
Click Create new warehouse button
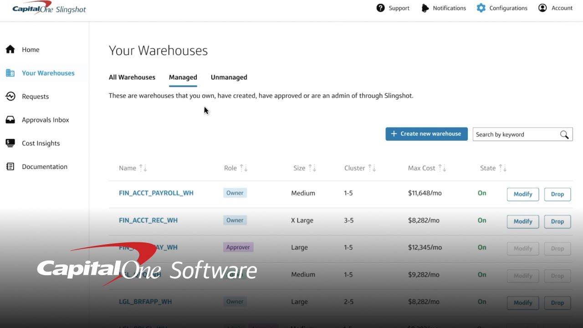(427, 134)
